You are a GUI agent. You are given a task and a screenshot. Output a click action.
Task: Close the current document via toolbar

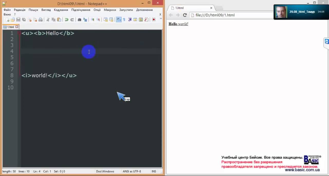[x=30, y=20]
